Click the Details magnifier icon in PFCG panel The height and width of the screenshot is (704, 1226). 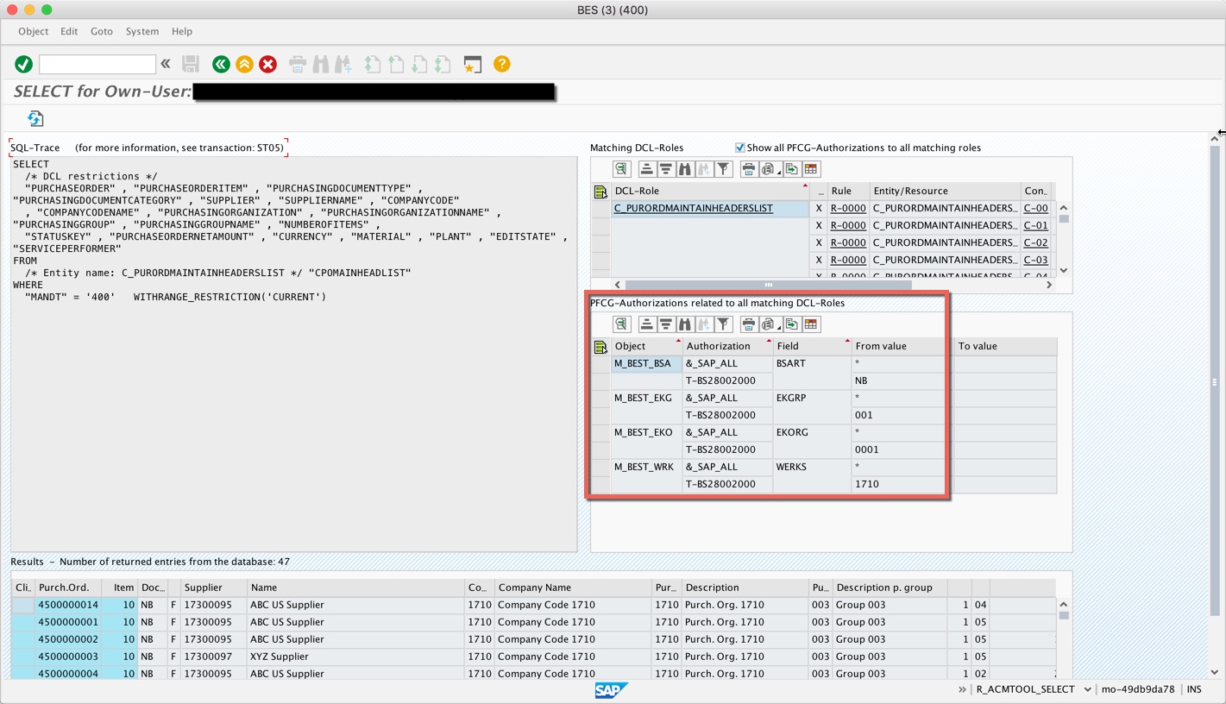(x=621, y=324)
